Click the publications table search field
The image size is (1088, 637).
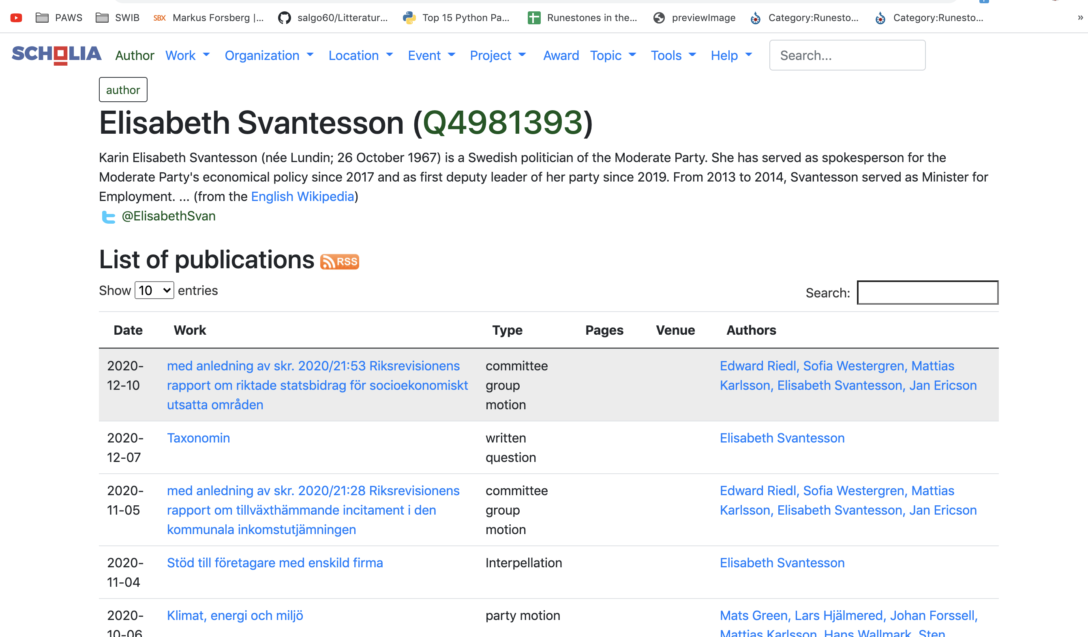[x=927, y=293]
